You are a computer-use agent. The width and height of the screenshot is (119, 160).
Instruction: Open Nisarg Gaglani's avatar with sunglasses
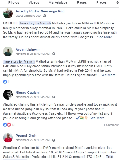tap(8, 95)
